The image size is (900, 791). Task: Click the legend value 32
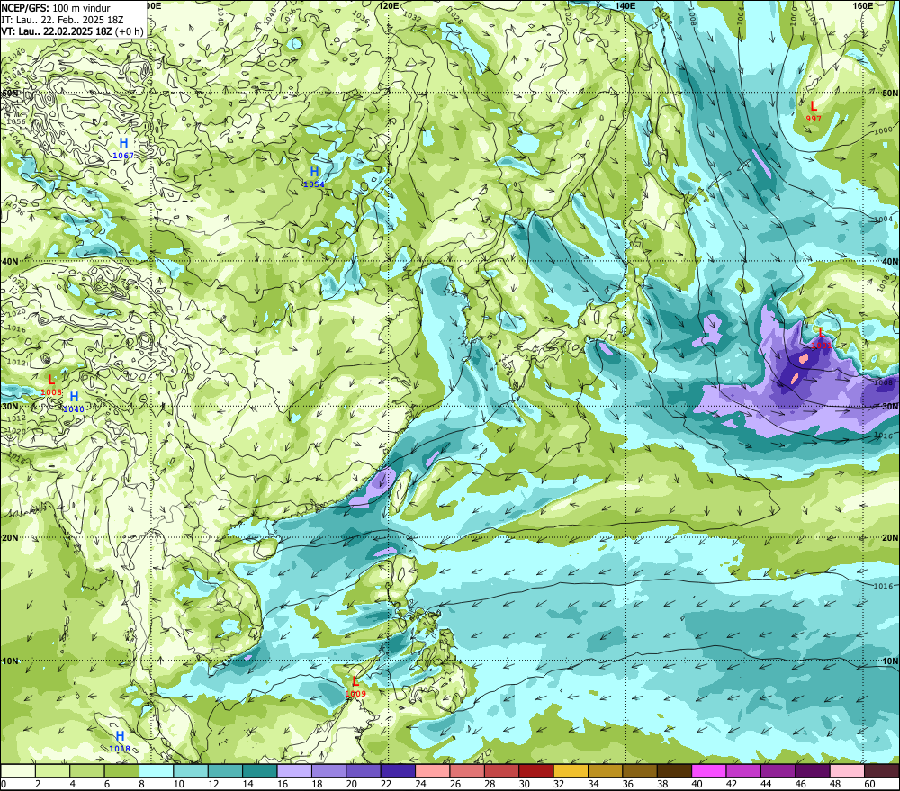coord(559,784)
